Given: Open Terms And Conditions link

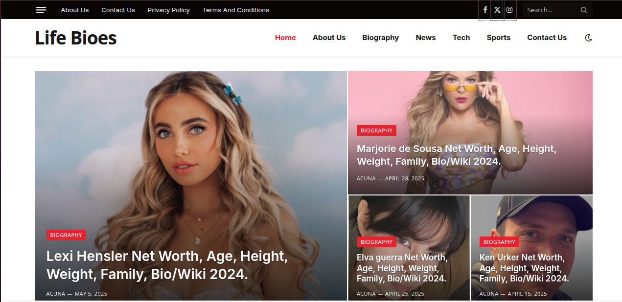Looking at the screenshot, I should pos(236,10).
